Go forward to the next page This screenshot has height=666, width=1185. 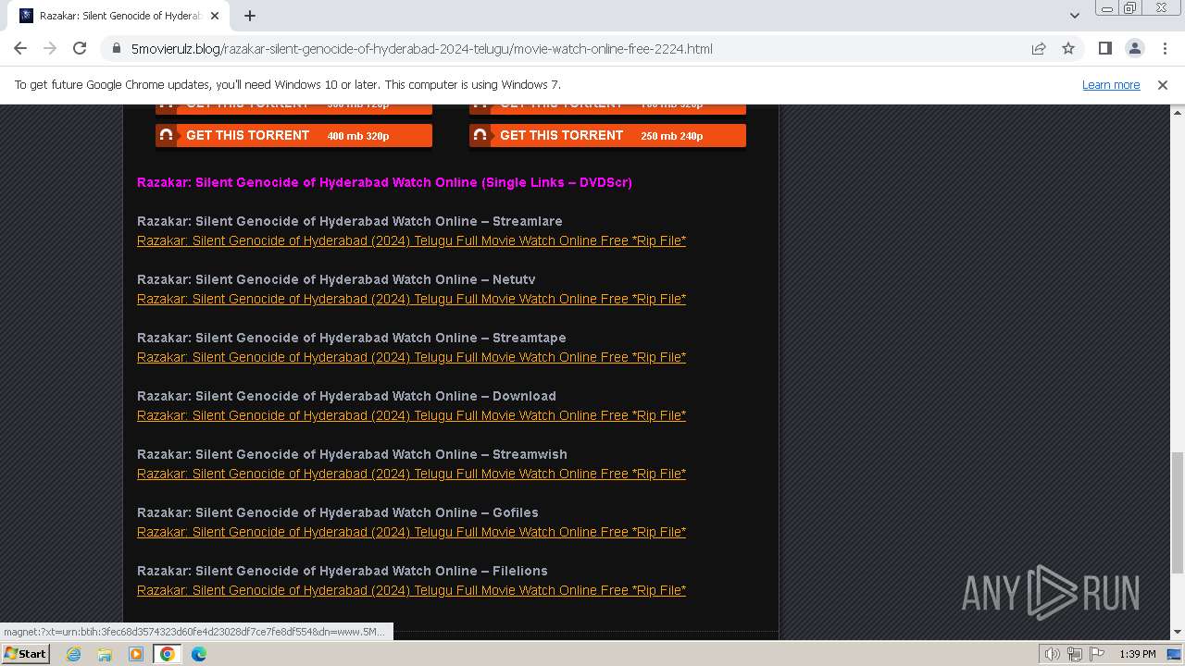(x=50, y=48)
